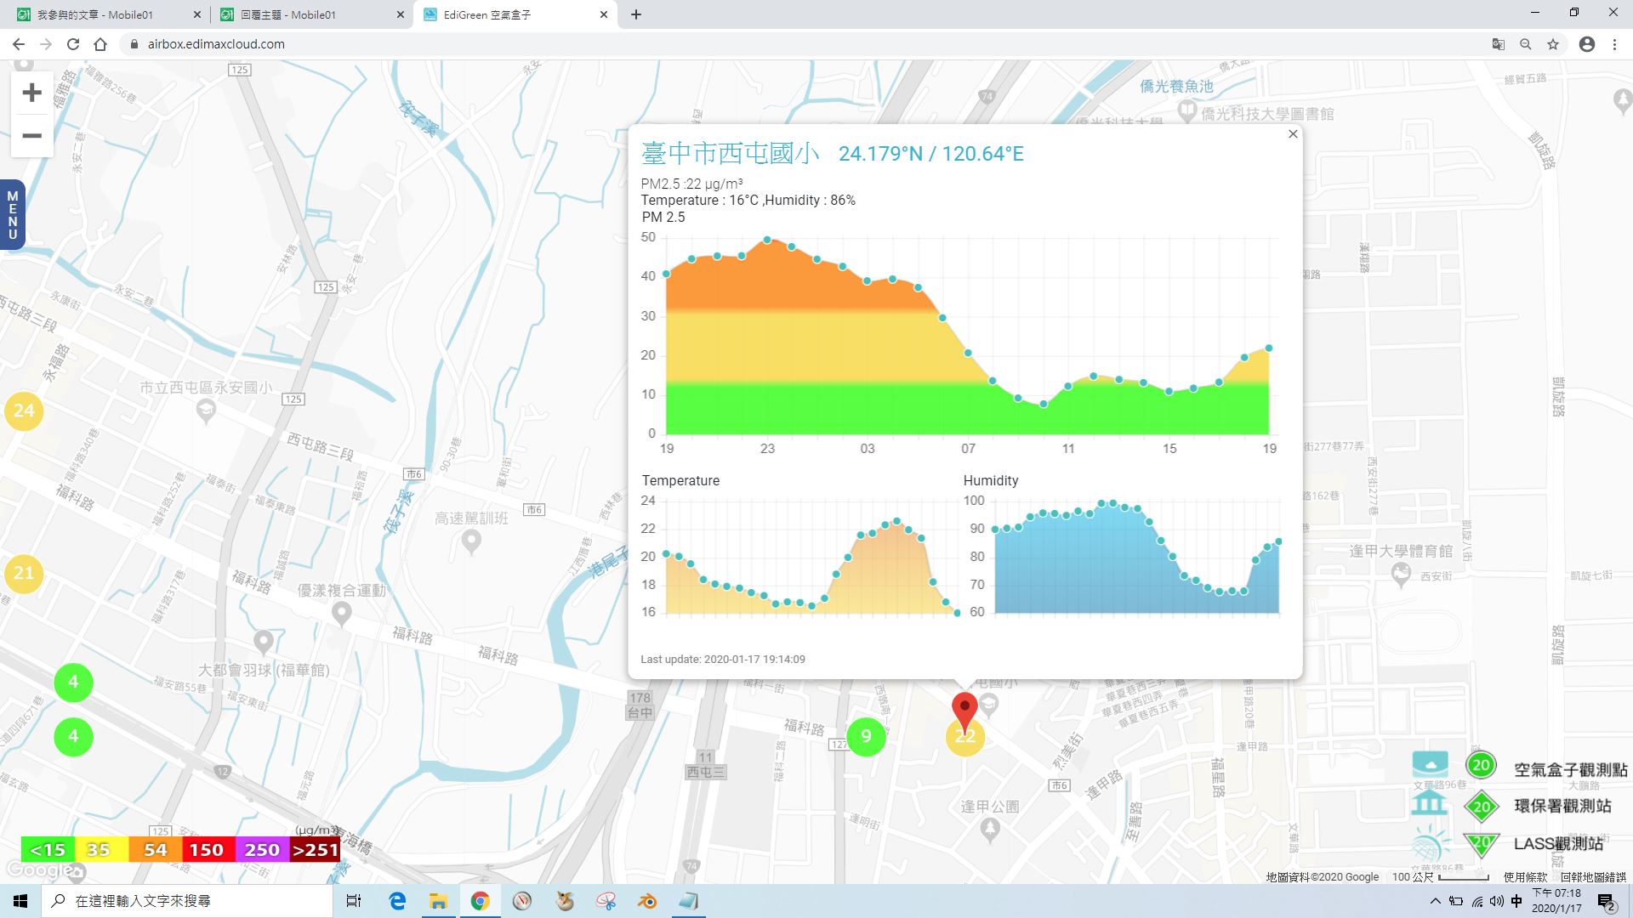
Task: Select the upper green marker labeled 4
Action: click(x=73, y=682)
